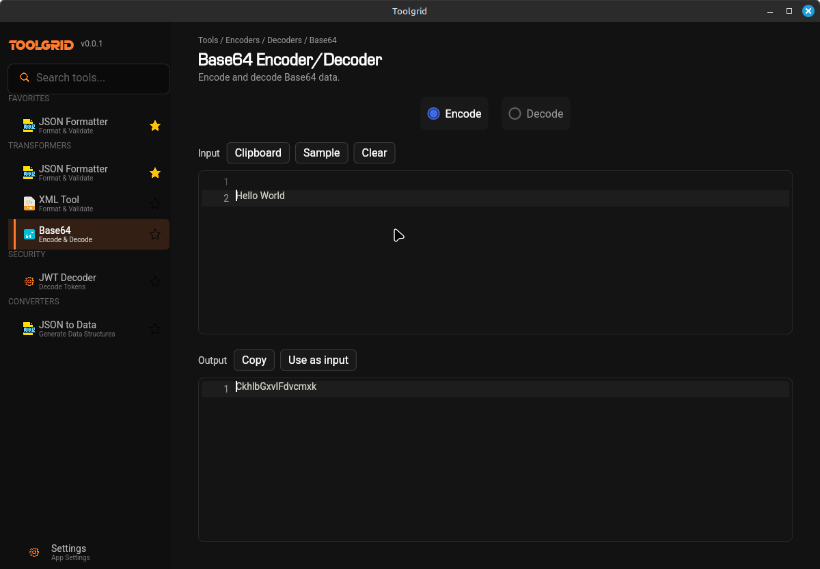This screenshot has width=820, height=569.
Task: Copy the encoded output
Action: coord(254,360)
